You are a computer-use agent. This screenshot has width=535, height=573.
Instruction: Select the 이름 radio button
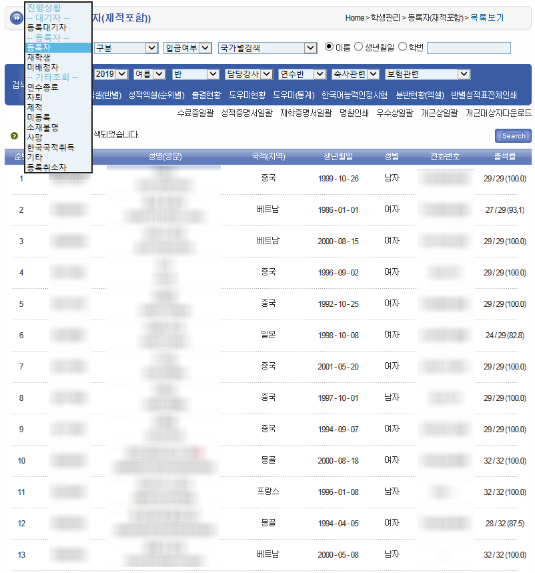click(329, 47)
